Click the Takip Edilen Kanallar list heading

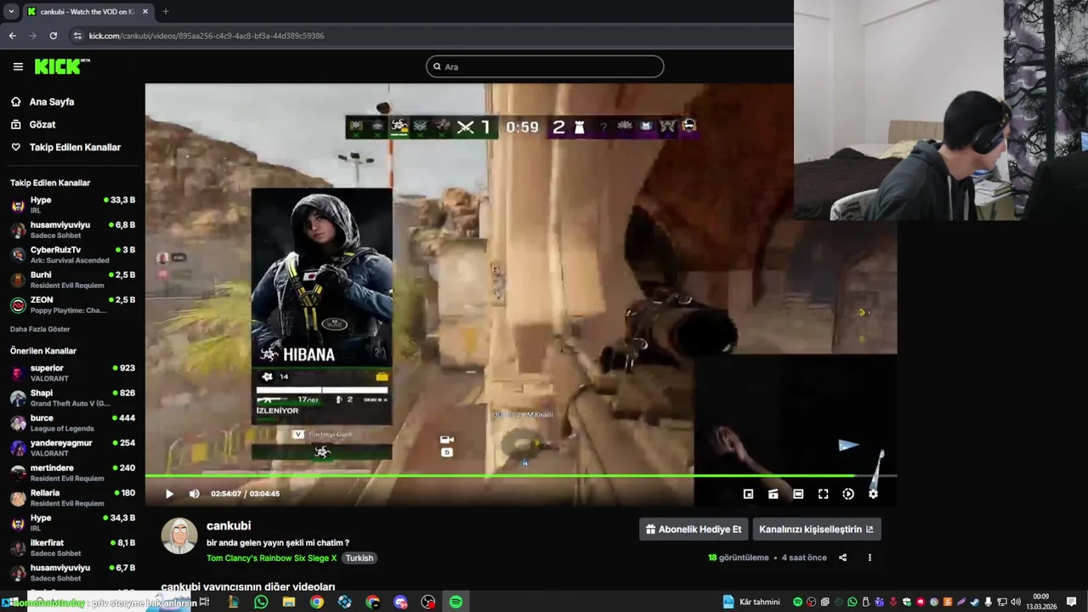(50, 183)
